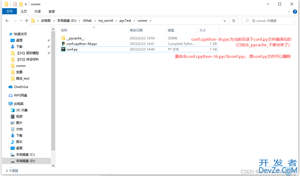The image size is (300, 176).
Task: Click navigation pane scrollbar up arrow
Action: 53,29
